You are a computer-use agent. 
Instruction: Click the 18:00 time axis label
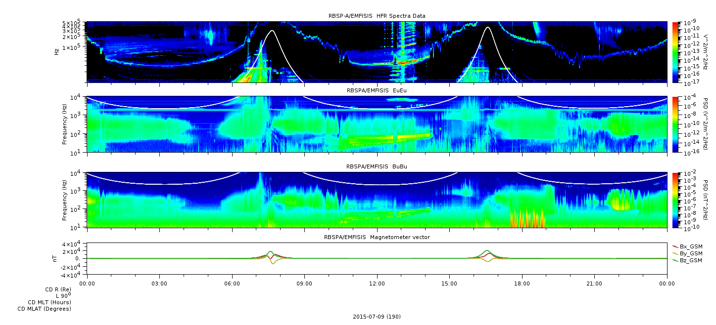pyautogui.click(x=522, y=284)
